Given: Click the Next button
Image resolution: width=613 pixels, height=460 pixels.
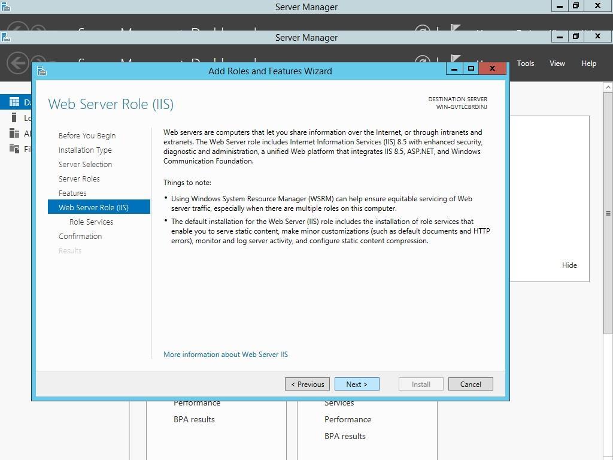Looking at the screenshot, I should coord(357,384).
